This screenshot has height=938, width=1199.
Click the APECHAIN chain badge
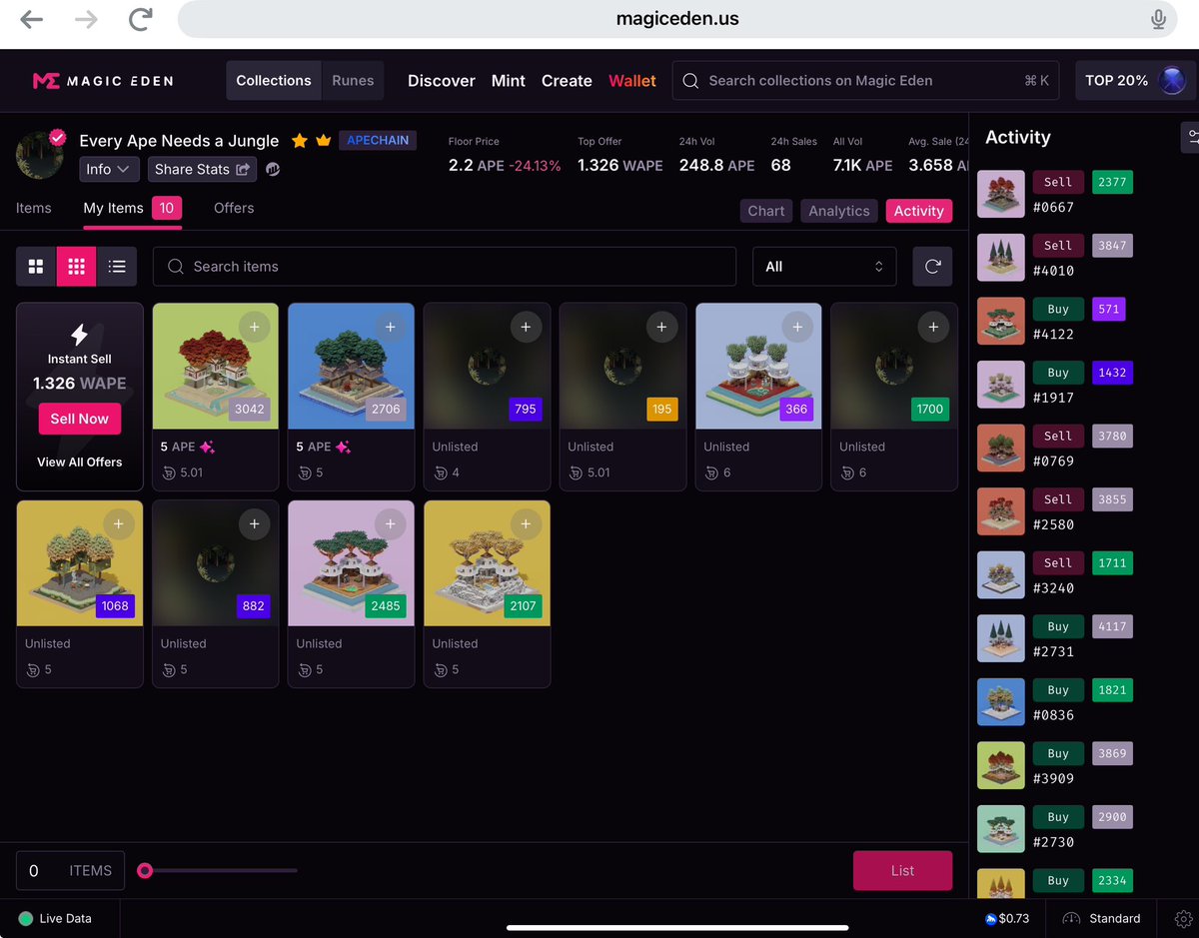click(x=378, y=141)
